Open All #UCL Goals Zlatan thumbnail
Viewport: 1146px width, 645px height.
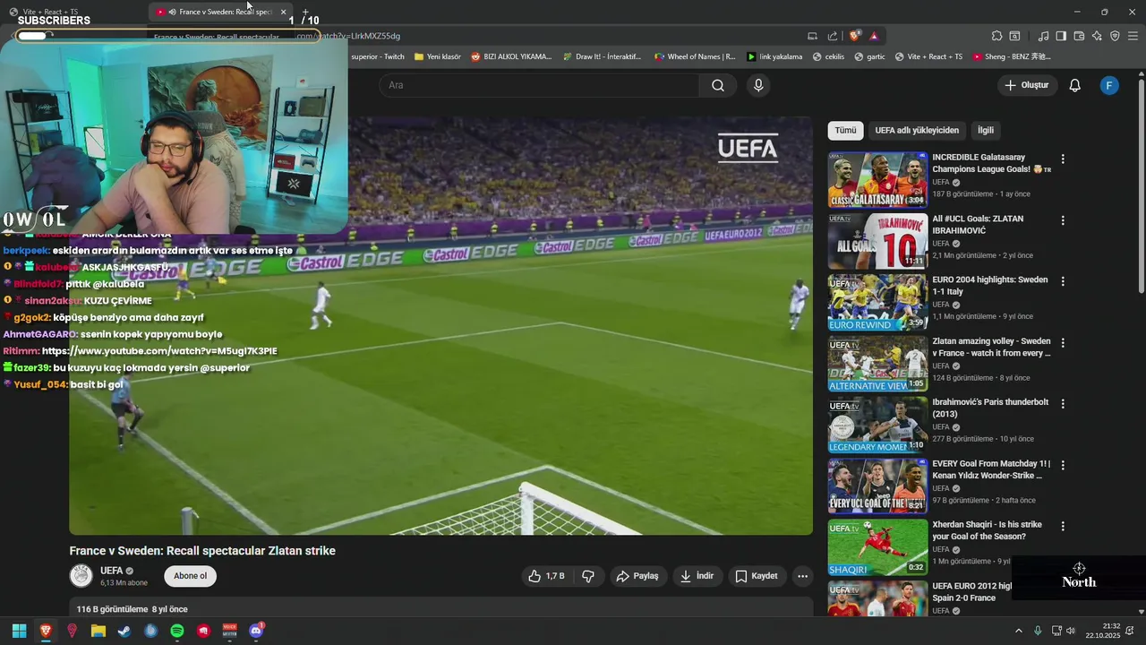coord(877,241)
